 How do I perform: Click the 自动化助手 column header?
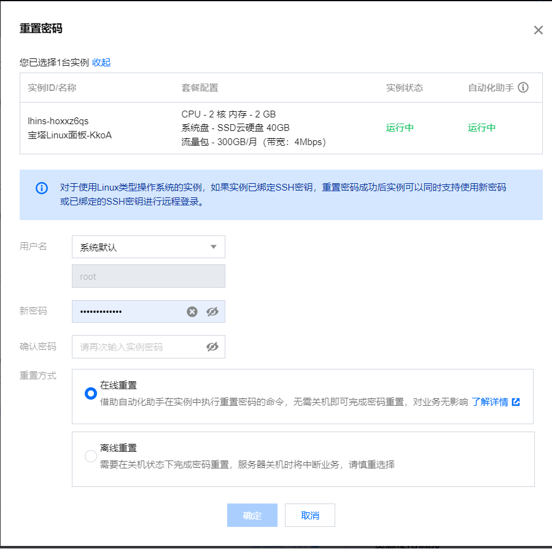coord(491,88)
